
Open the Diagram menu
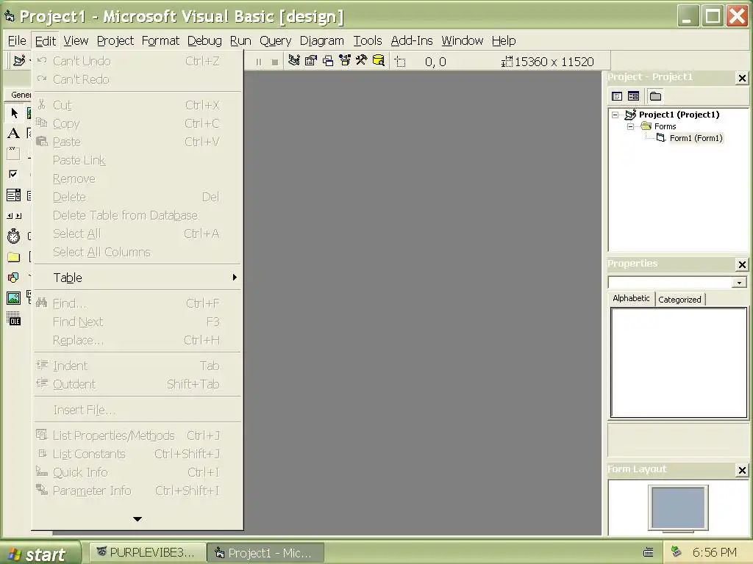[x=322, y=41]
